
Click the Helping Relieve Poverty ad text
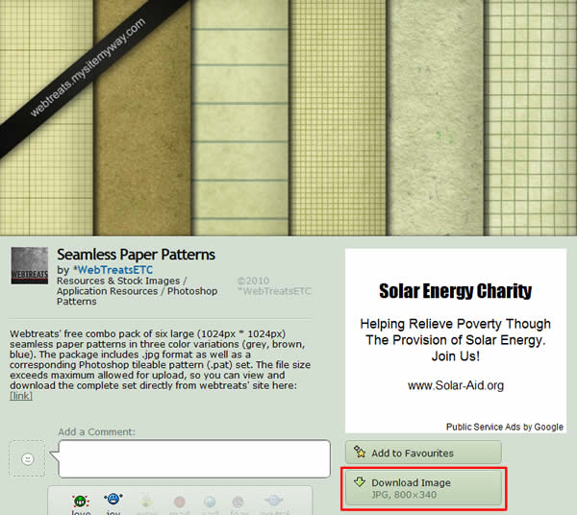455,340
